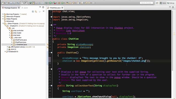Image resolution: width=176 pixels, height=99 pixels.
Task: Collapse the src folder
Action: (x=7, y=28)
